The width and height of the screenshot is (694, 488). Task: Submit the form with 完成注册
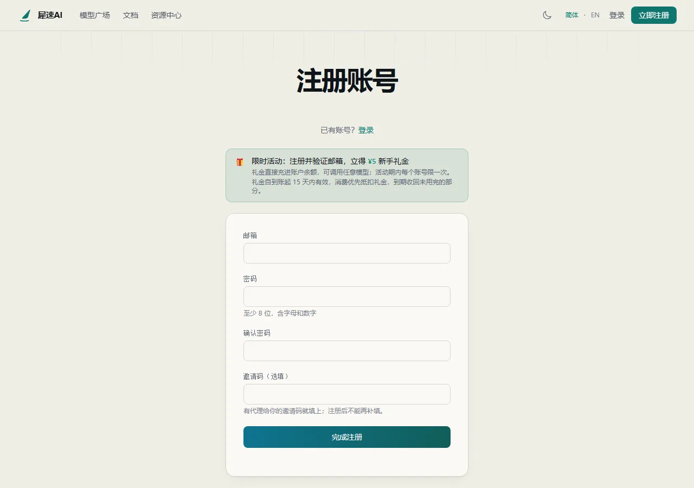347,437
